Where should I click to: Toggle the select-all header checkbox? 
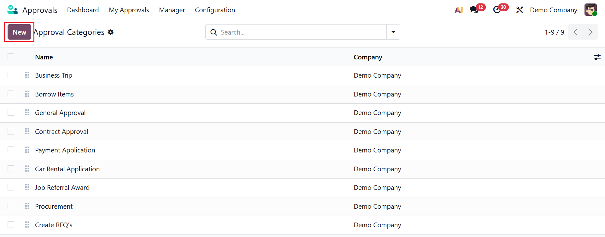click(x=11, y=57)
